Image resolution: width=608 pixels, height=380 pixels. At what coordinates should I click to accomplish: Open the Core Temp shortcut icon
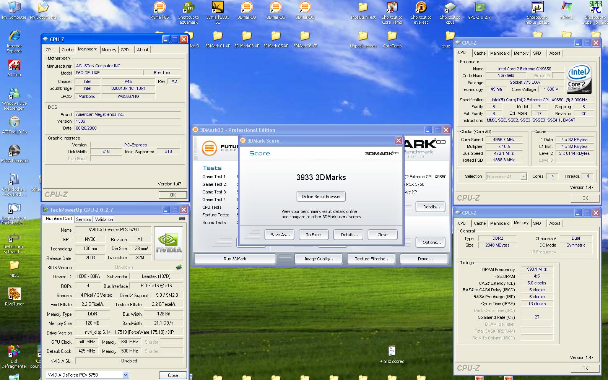click(x=392, y=13)
